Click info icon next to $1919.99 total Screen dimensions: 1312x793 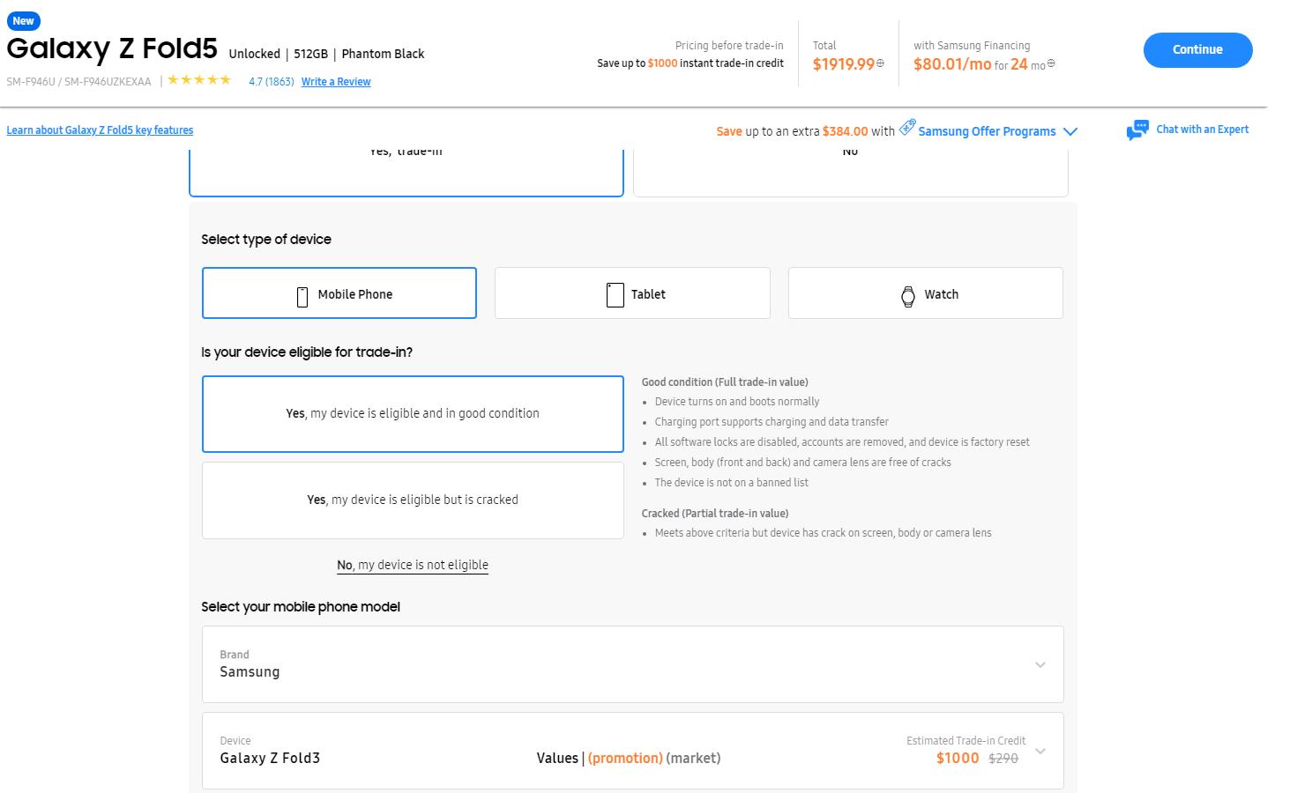[880, 63]
